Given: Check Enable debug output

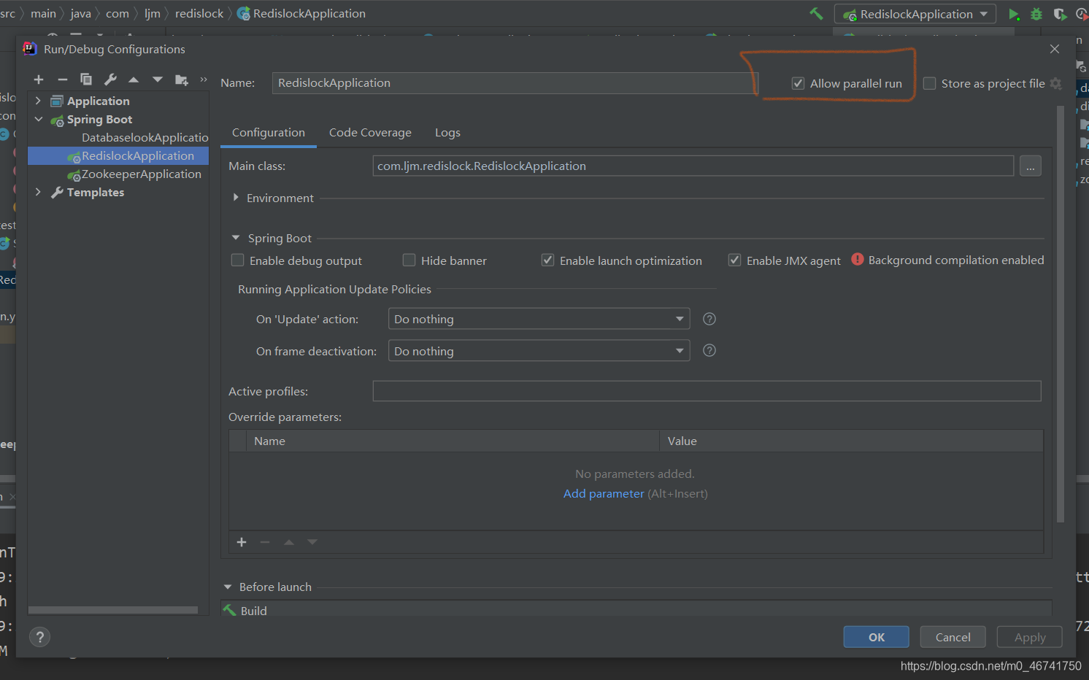Looking at the screenshot, I should (x=238, y=260).
